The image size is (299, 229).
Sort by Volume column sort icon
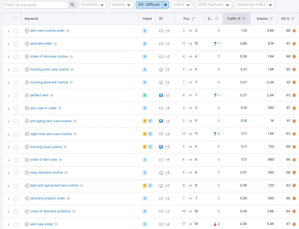(271, 19)
